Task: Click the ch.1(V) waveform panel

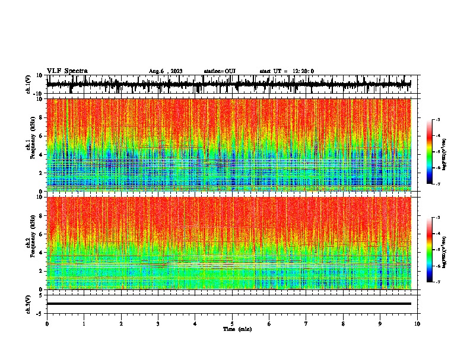Action: (x=233, y=84)
